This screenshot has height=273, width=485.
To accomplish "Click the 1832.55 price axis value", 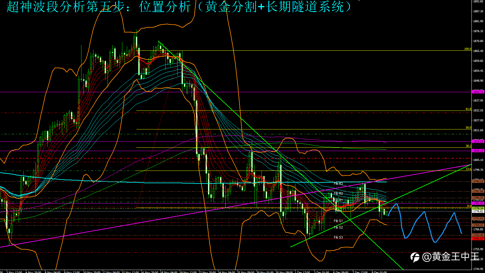I will [x=478, y=111].
